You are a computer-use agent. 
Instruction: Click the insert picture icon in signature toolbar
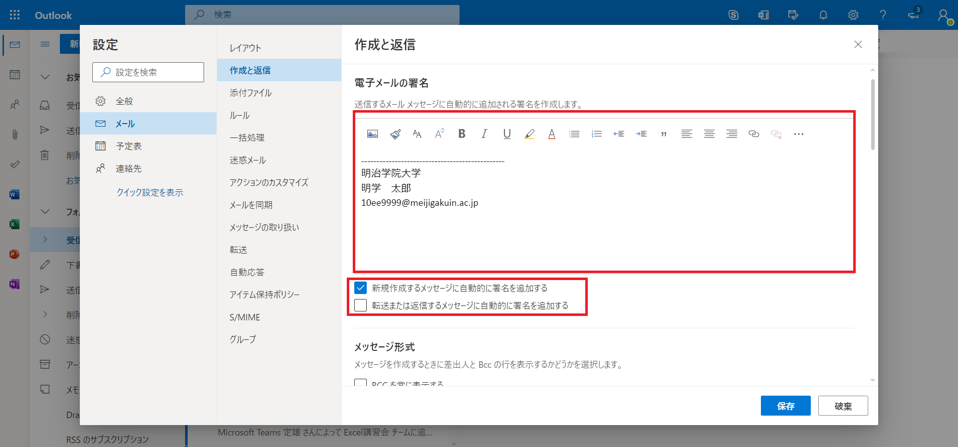[x=372, y=134]
